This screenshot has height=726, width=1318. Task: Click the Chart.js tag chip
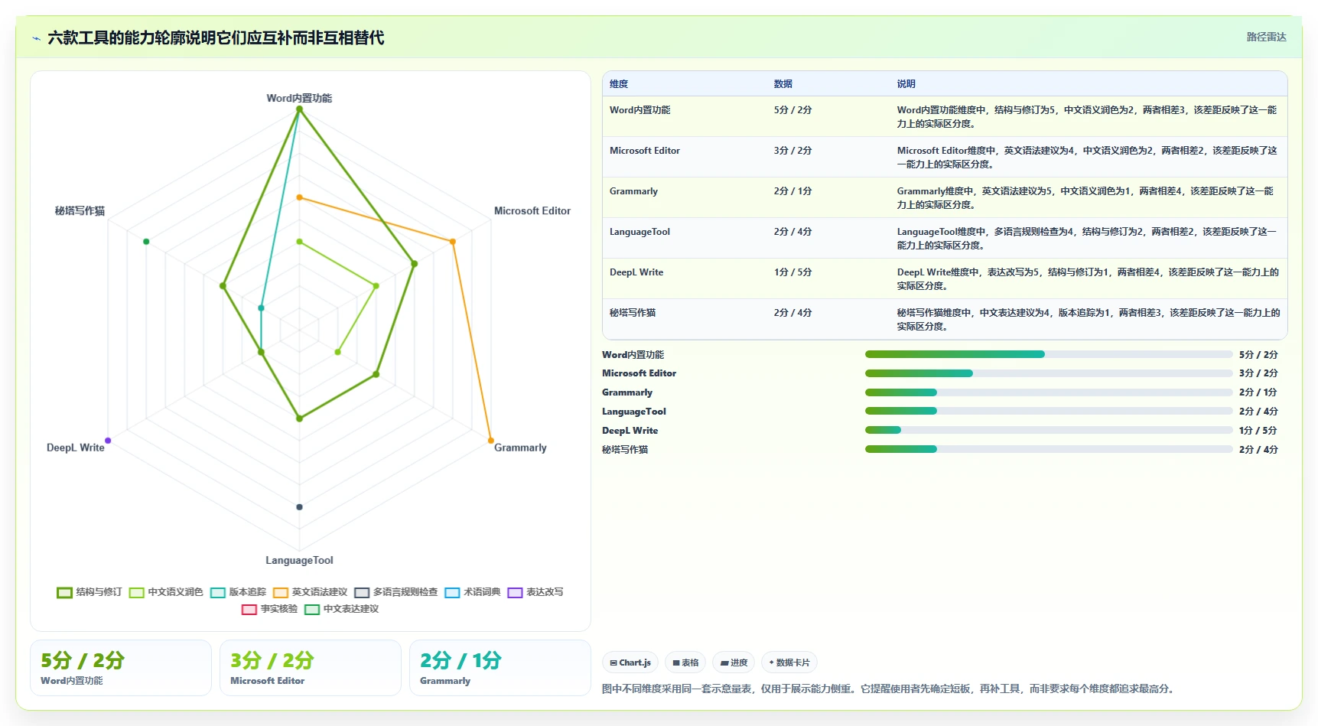pos(630,663)
